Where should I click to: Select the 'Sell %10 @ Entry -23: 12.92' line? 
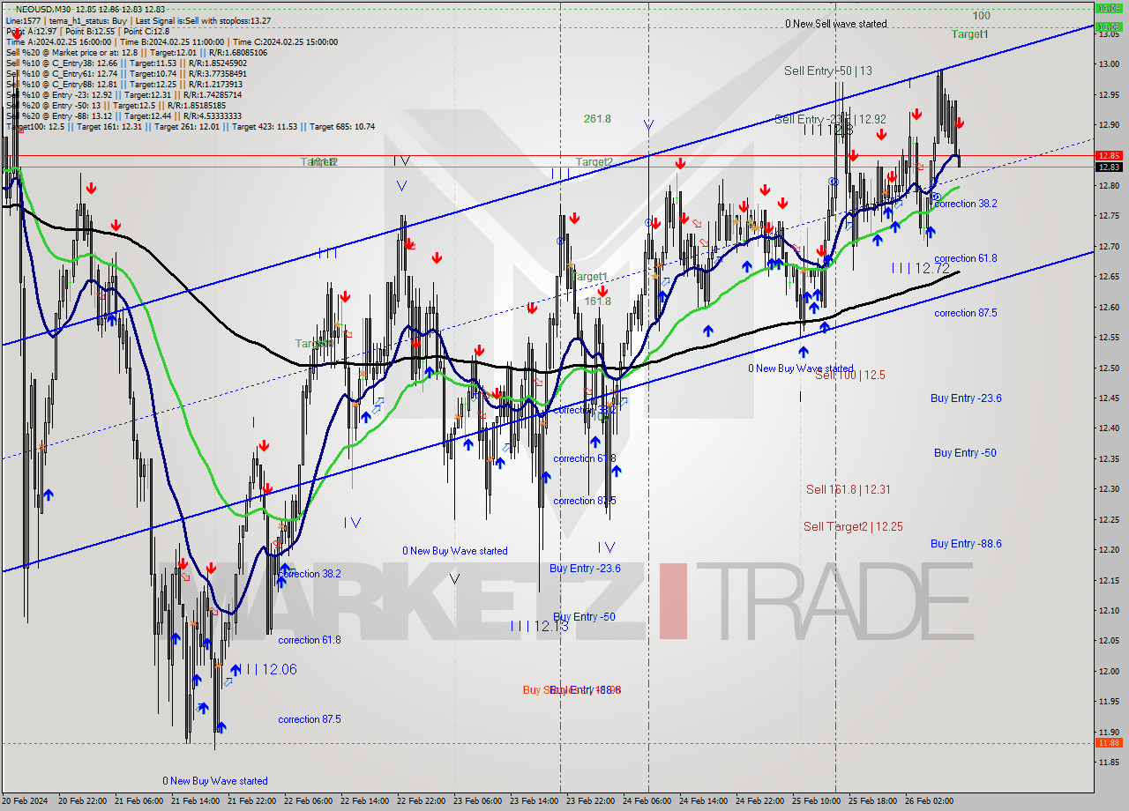tap(123, 94)
